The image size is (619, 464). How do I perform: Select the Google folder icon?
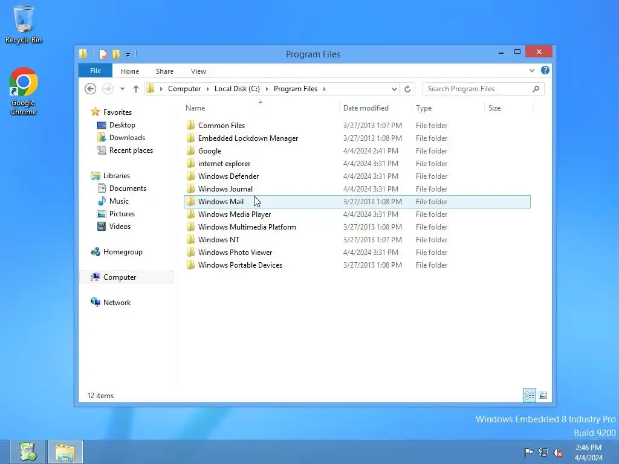(190, 150)
